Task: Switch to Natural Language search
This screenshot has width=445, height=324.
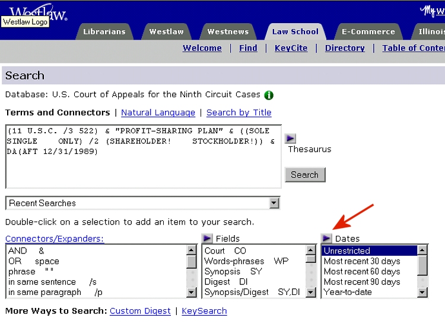Action: pyautogui.click(x=158, y=113)
